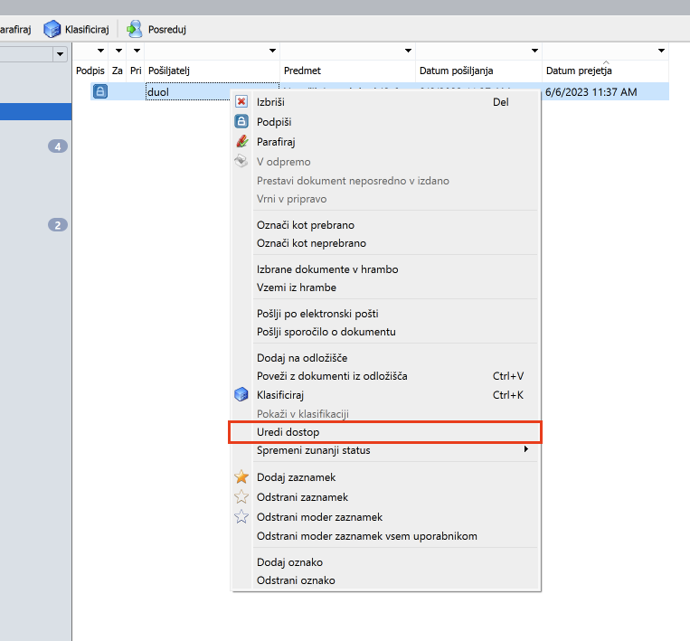Select Označi kot prebrano menu entry
Viewport: 690px width, 641px height.
[x=306, y=225]
